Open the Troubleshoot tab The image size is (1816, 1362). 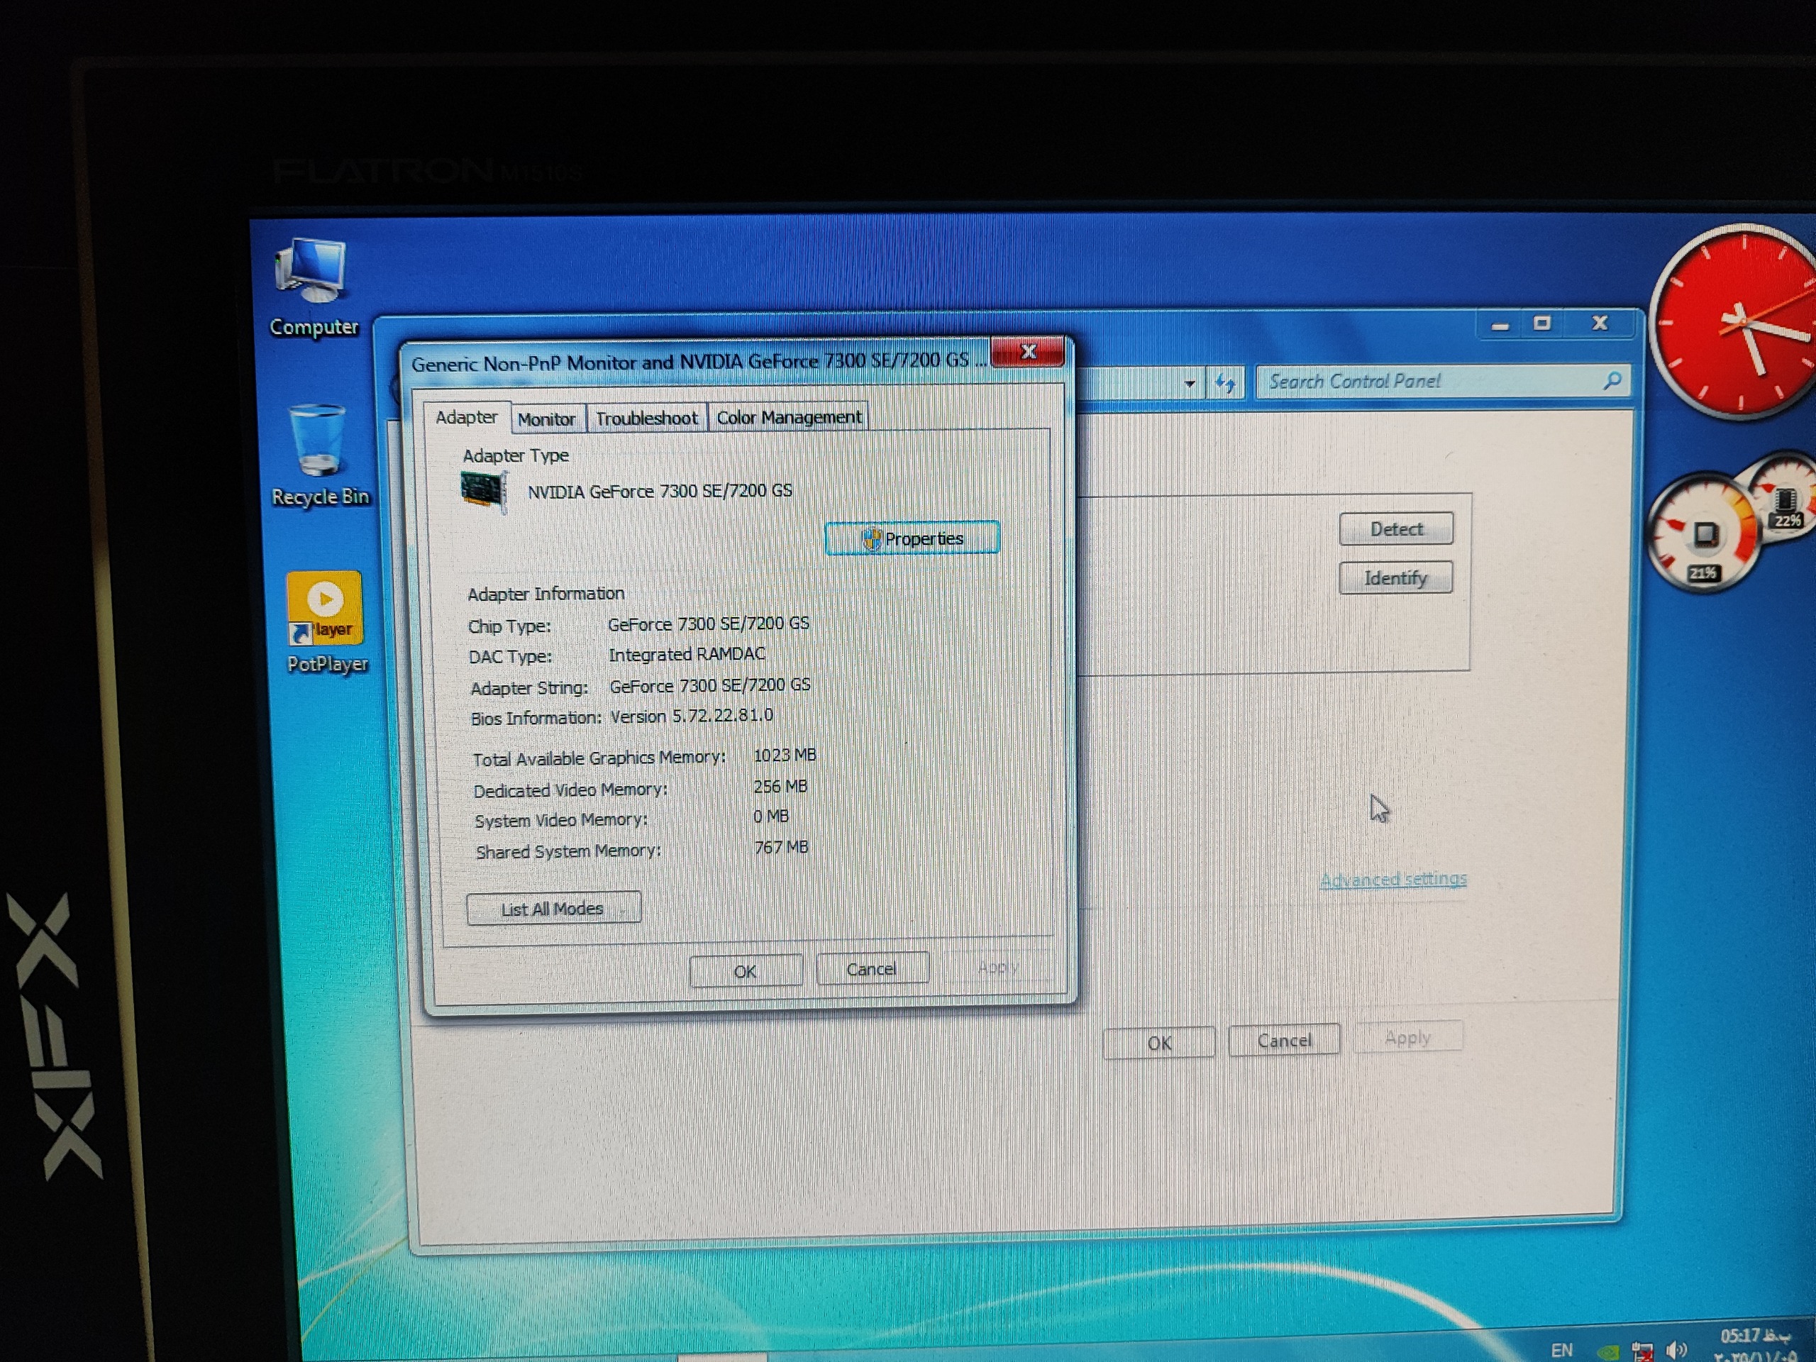(x=647, y=419)
